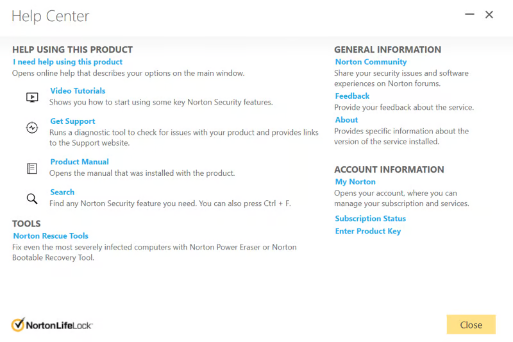Viewport: 513px width, 342px height.
Task: Select the Search link
Action: point(62,192)
